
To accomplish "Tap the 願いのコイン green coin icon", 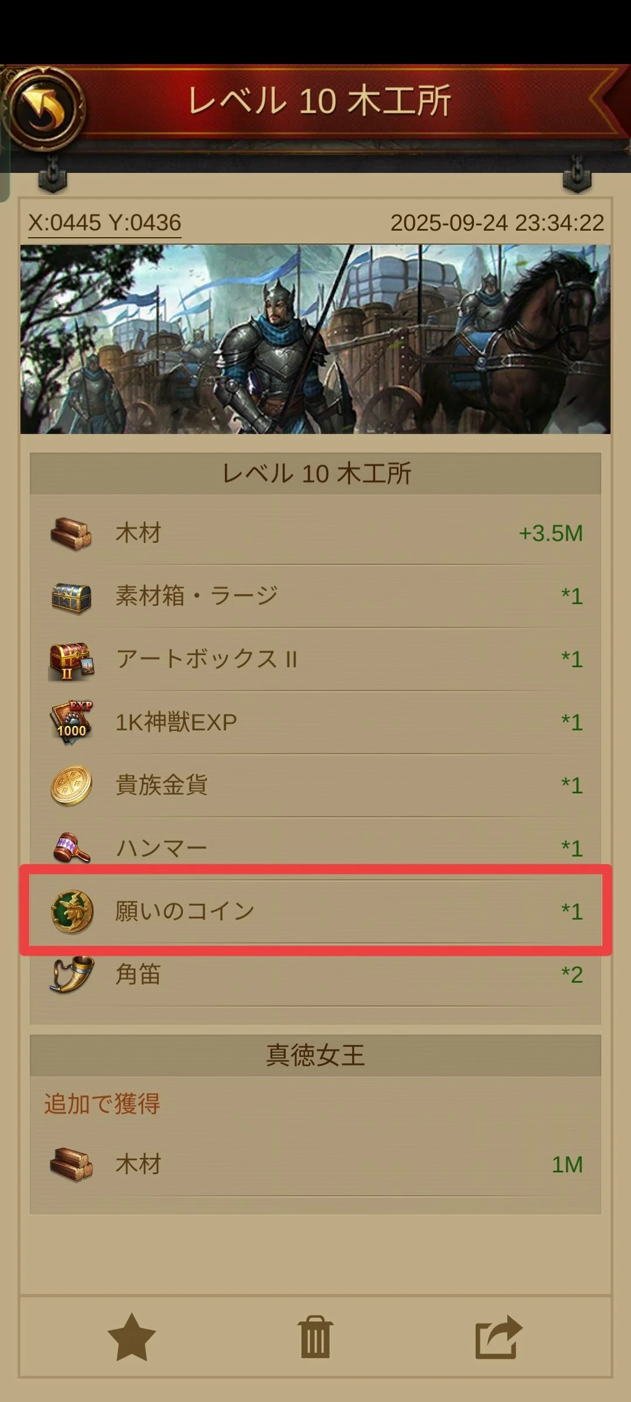I will (x=72, y=911).
